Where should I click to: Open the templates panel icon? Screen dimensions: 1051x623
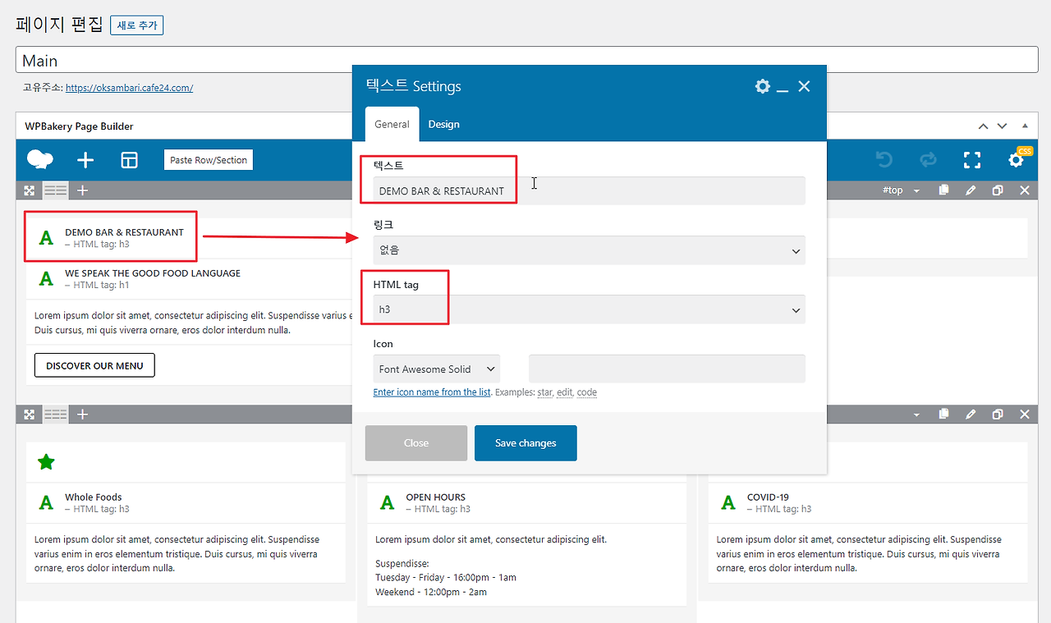pyautogui.click(x=130, y=160)
